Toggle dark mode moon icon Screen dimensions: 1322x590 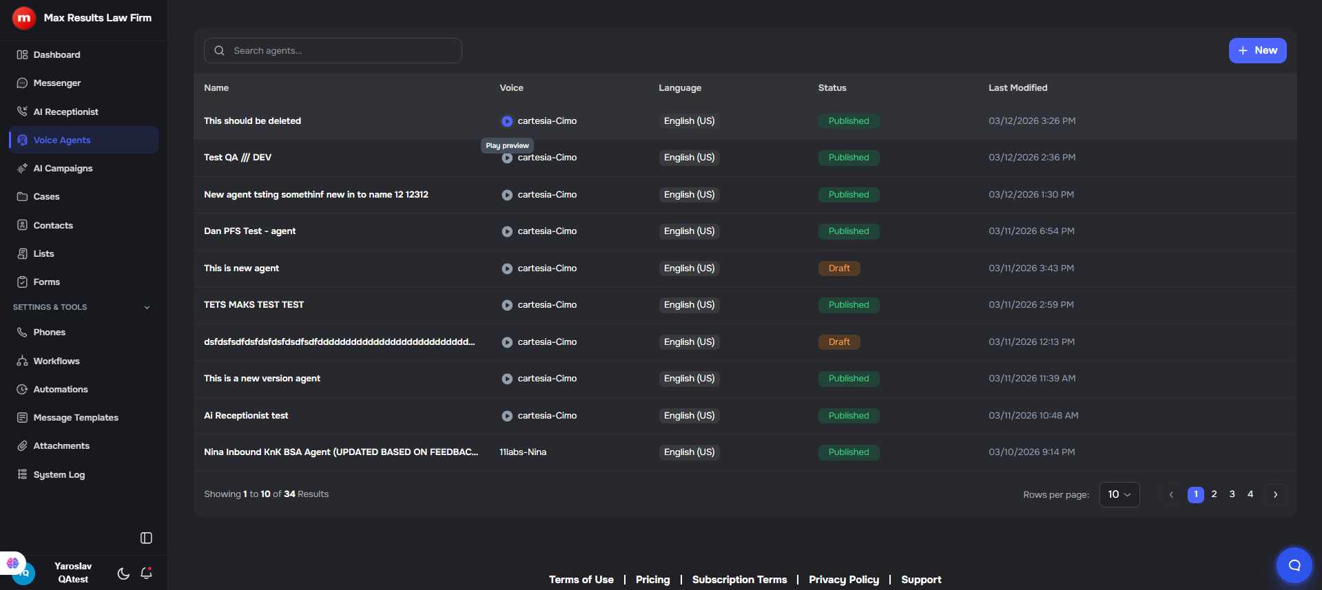tap(123, 573)
